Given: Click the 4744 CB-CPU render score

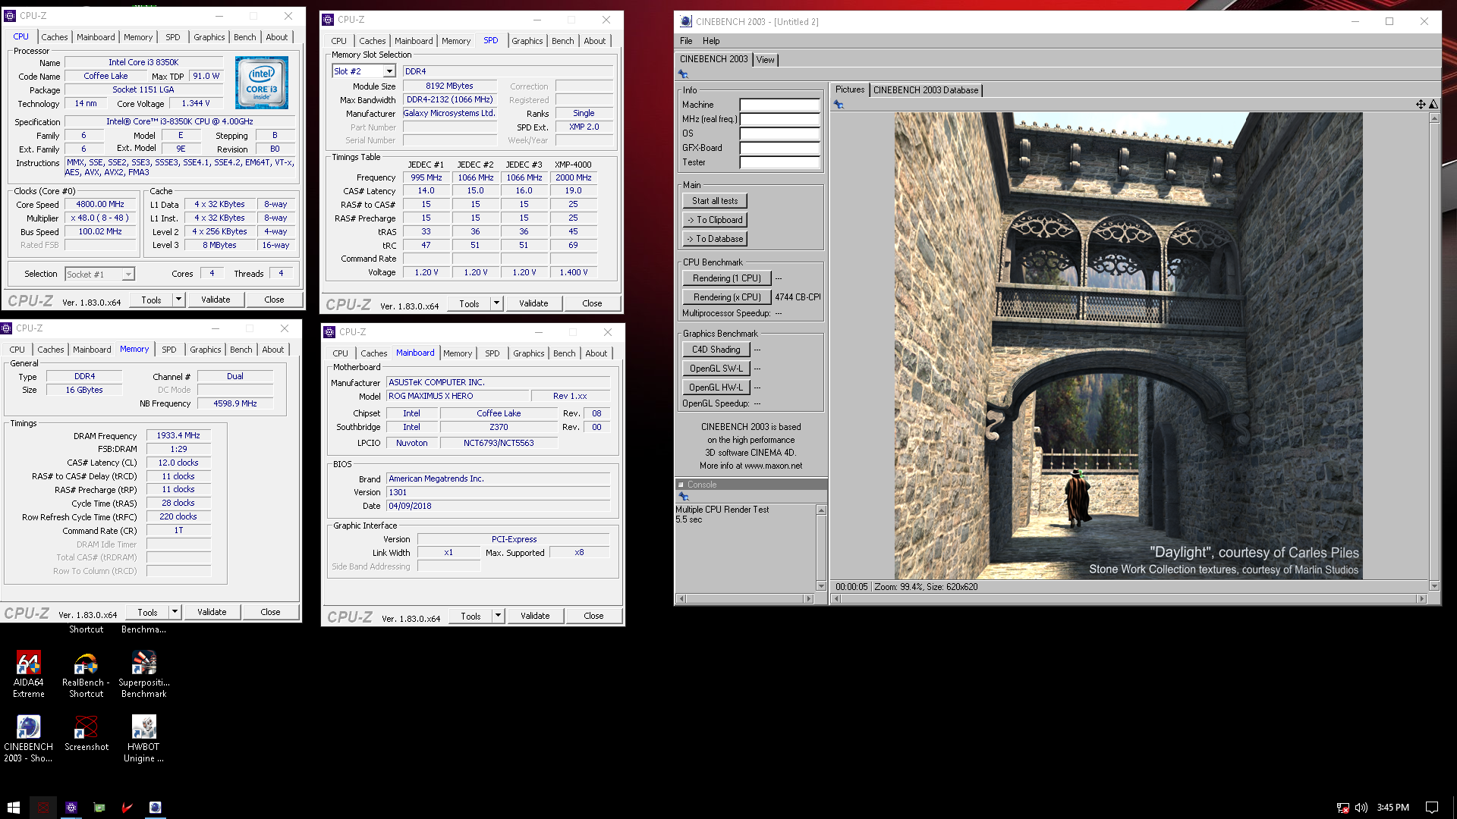Looking at the screenshot, I should [798, 297].
